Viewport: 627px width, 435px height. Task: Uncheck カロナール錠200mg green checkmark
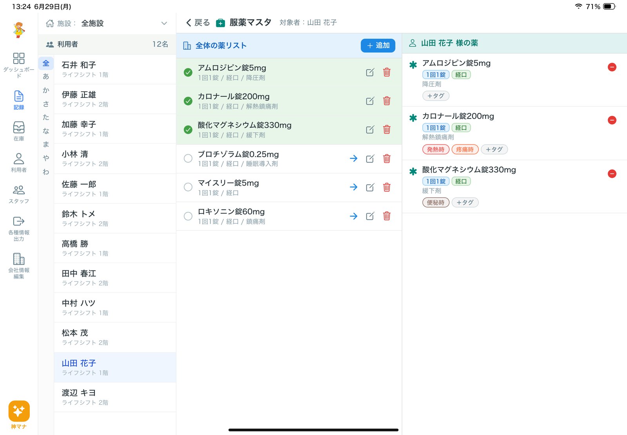[188, 101]
